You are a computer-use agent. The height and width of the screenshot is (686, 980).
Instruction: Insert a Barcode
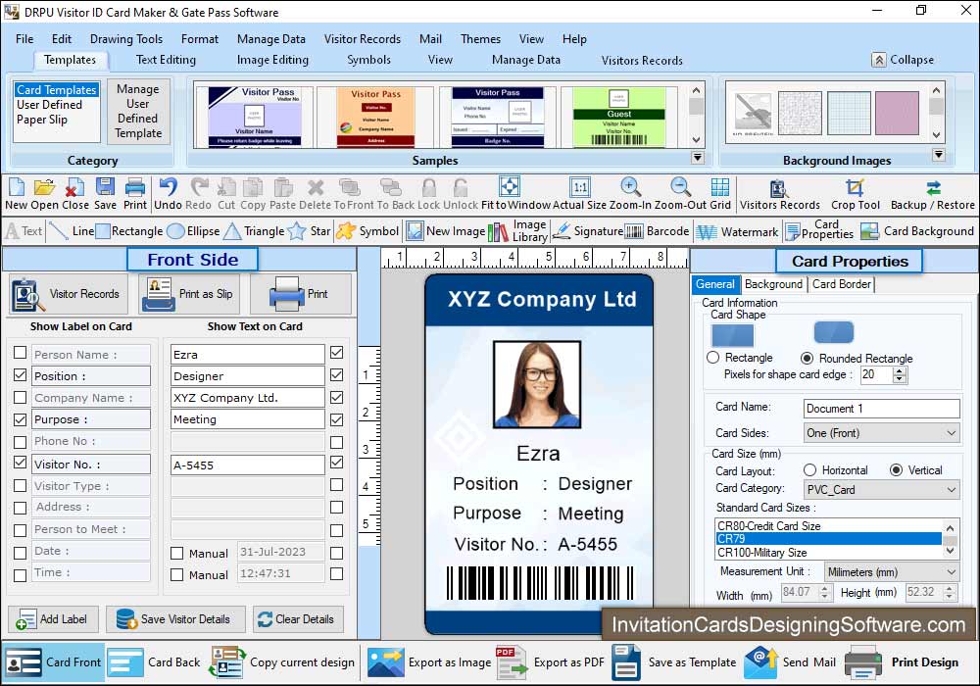point(657,231)
